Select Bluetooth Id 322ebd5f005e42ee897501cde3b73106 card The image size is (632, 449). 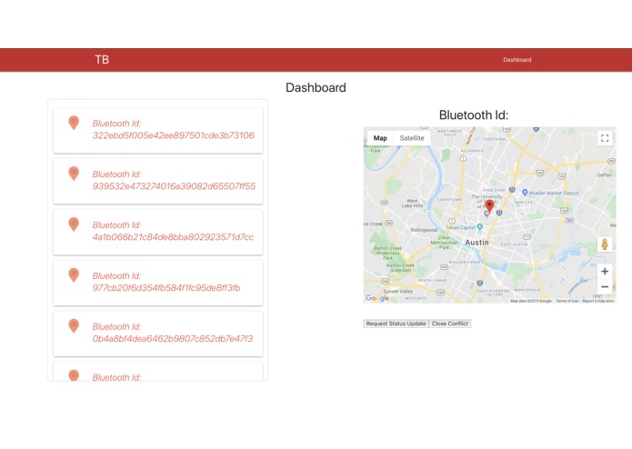[x=158, y=131]
